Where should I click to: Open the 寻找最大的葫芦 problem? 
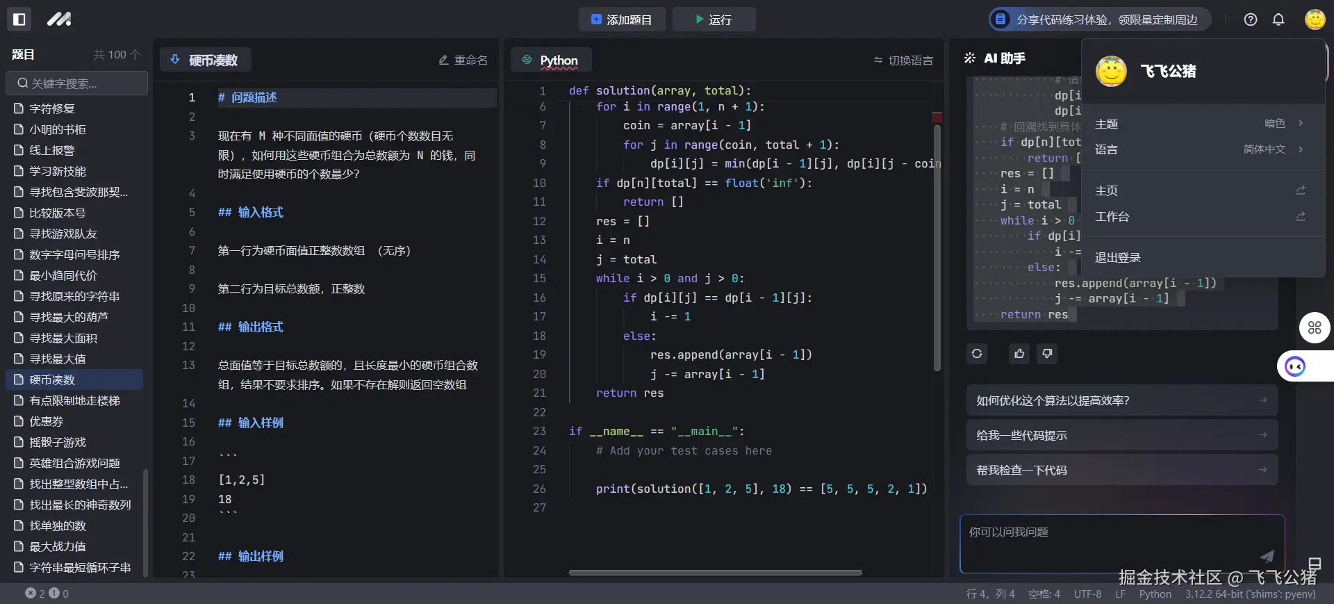(74, 317)
